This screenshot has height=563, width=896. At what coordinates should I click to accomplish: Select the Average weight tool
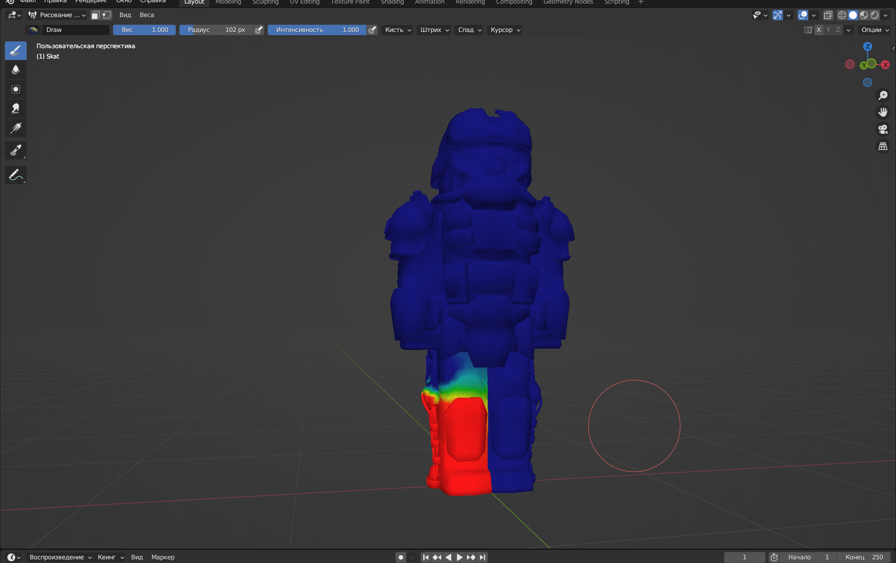[15, 89]
